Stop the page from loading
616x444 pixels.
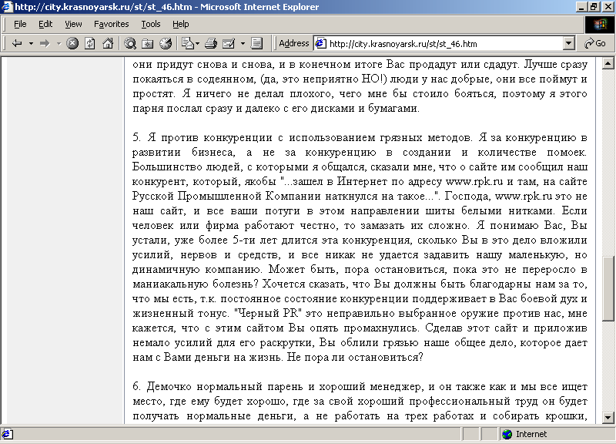coord(72,43)
